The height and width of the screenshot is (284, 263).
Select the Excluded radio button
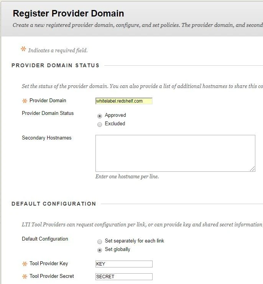[100, 124]
